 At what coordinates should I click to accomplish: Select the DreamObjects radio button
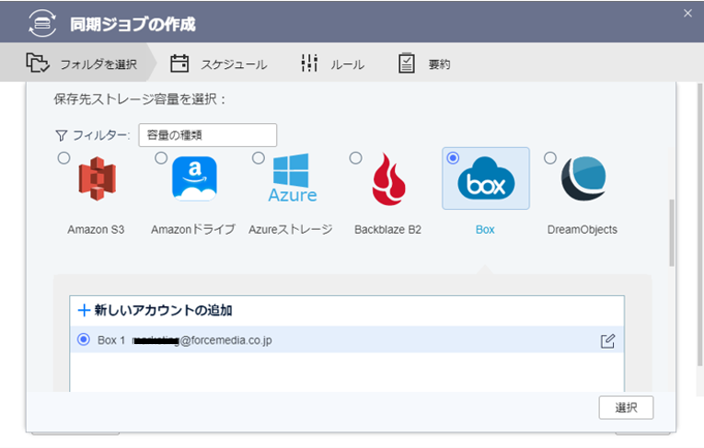550,158
